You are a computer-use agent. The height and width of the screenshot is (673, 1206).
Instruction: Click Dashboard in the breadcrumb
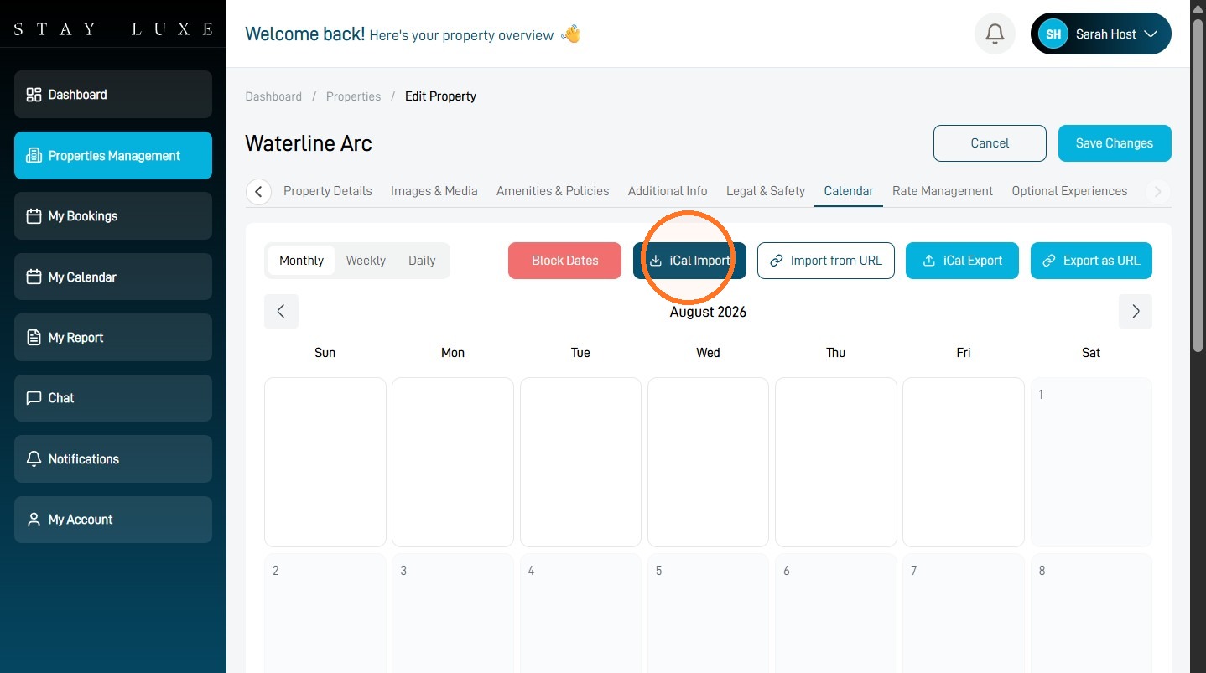(273, 96)
